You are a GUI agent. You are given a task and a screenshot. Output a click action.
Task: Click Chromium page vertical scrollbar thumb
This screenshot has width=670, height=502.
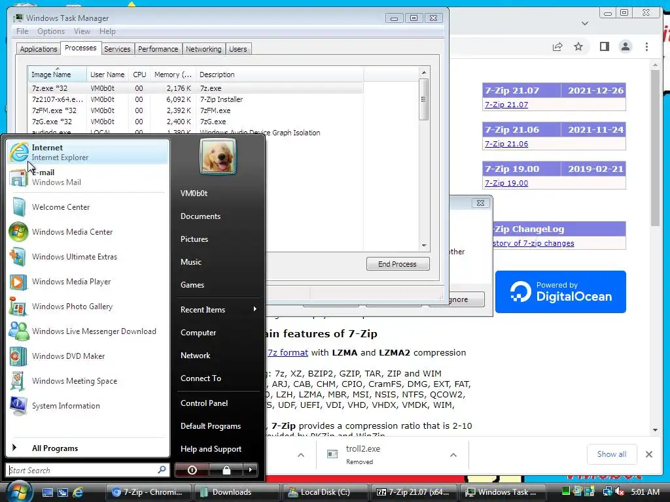point(655,148)
